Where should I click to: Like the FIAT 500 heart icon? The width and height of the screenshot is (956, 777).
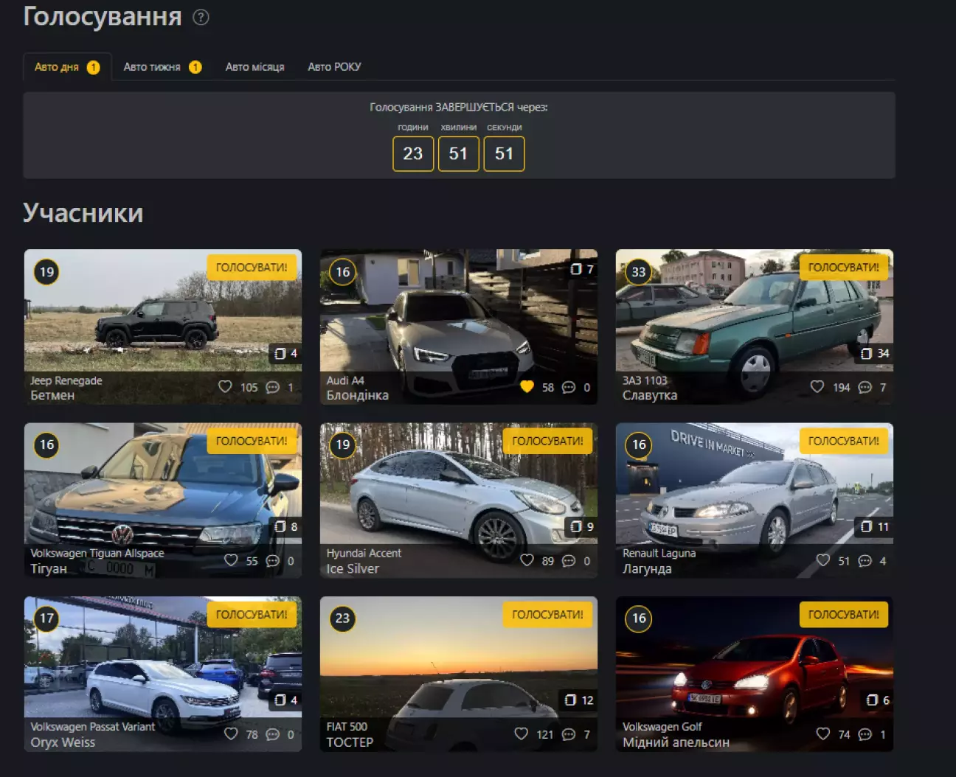[522, 734]
